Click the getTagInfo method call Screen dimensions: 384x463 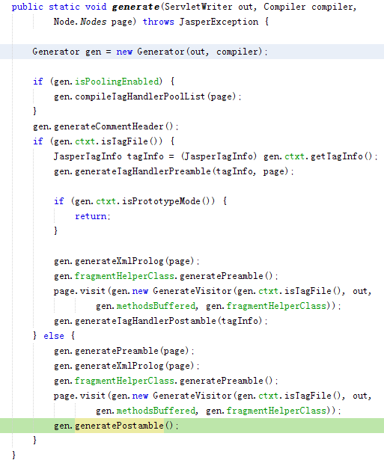click(x=337, y=156)
